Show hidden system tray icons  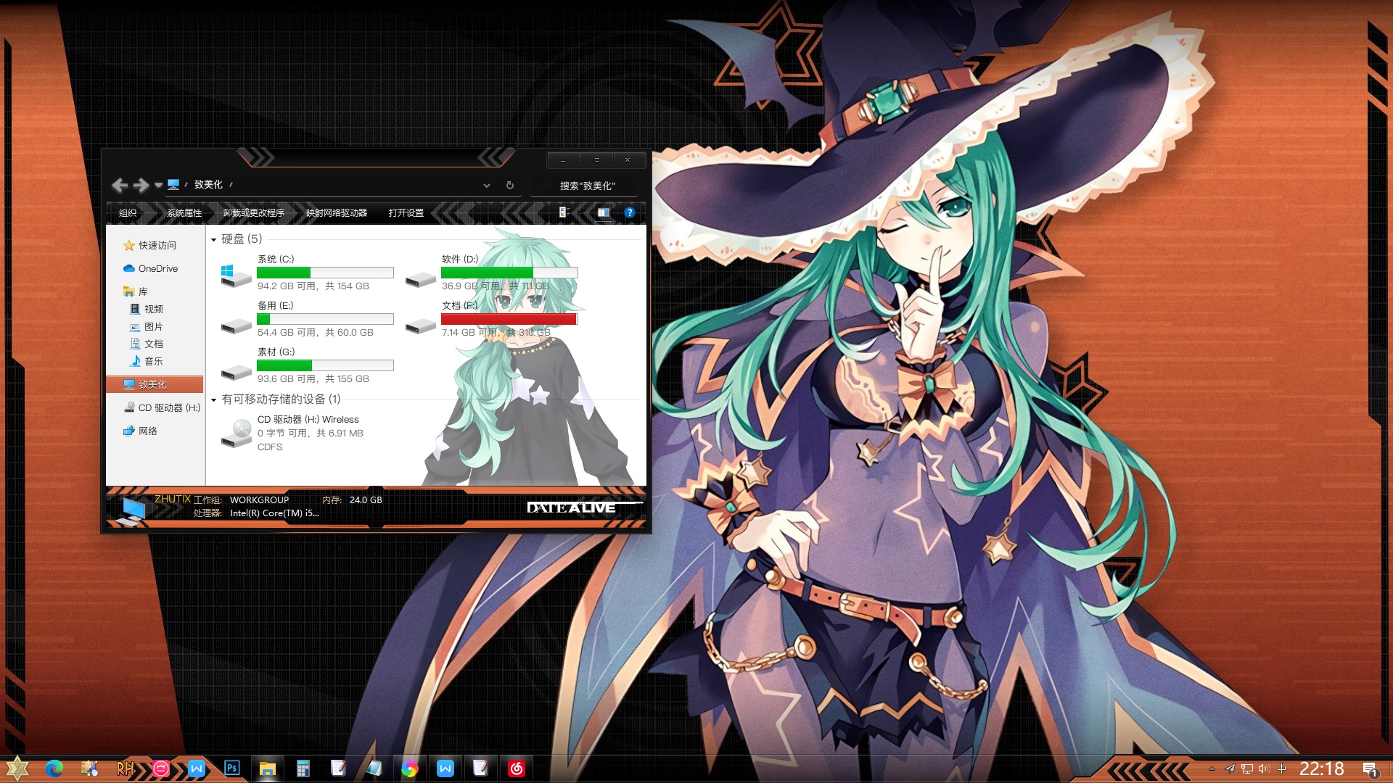[x=1212, y=768]
